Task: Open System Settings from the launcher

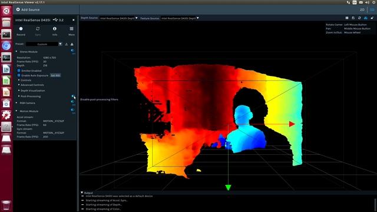Action: pos(6,115)
